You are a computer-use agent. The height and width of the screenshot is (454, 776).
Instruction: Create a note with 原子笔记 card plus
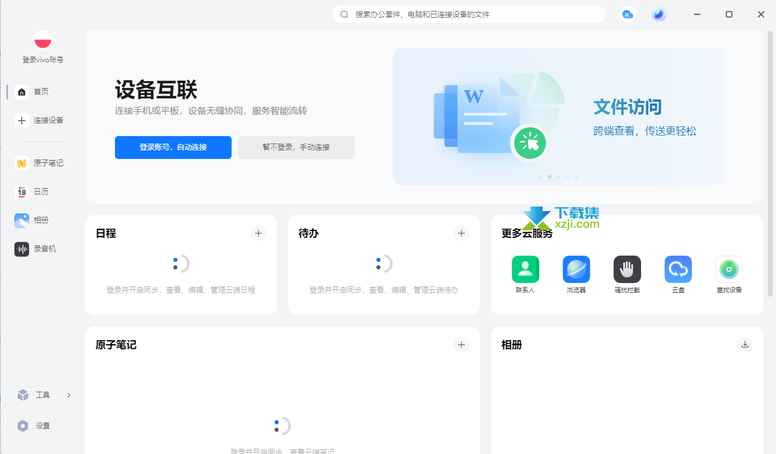point(461,345)
